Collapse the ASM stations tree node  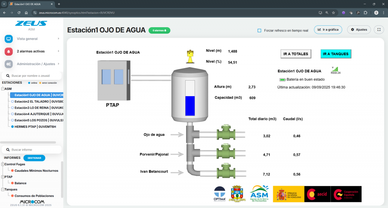click(3, 89)
